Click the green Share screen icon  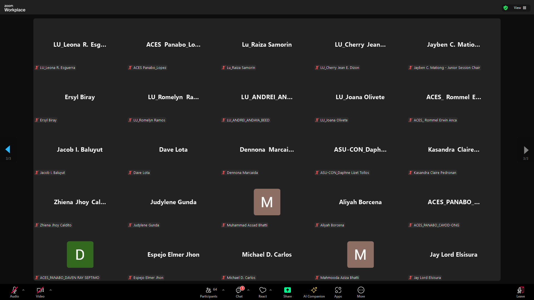287,290
